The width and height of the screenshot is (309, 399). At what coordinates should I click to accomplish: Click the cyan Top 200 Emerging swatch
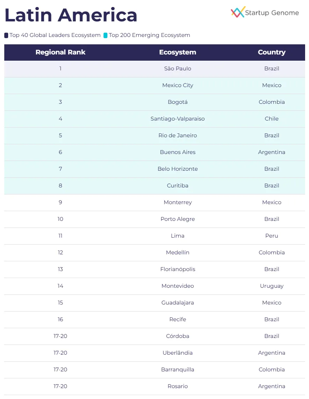105,35
